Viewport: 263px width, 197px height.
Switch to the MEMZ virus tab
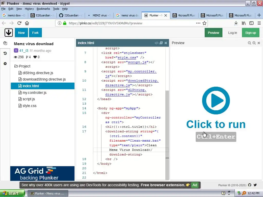(99, 15)
